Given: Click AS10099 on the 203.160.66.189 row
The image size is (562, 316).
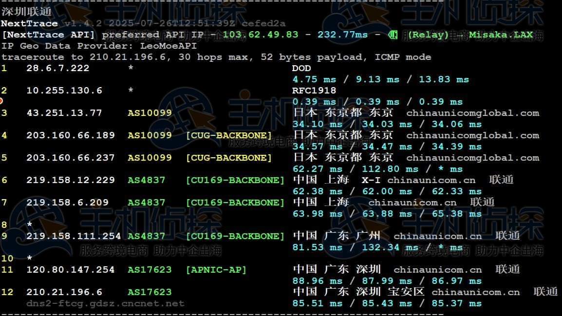Looking at the screenshot, I should pos(150,135).
